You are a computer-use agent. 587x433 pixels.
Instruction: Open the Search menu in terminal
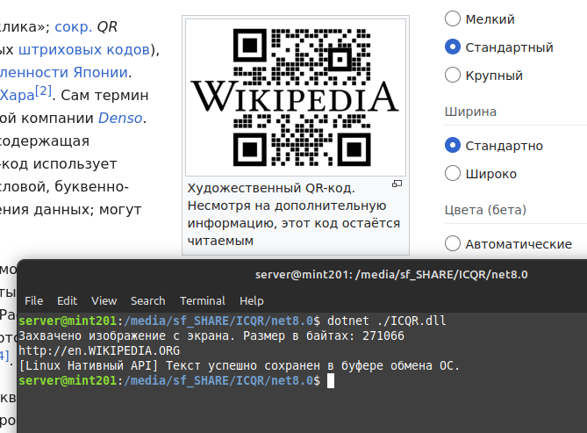pos(148,300)
